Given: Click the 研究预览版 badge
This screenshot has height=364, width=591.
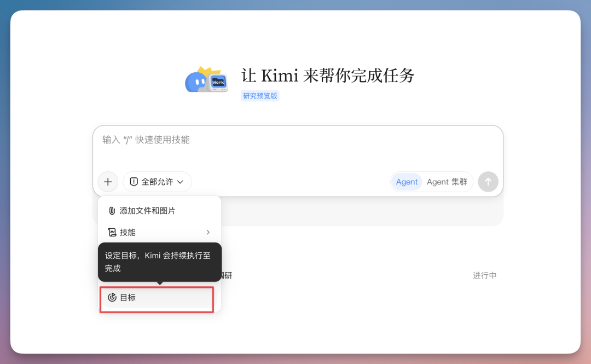Looking at the screenshot, I should (260, 96).
